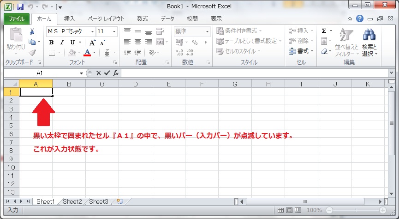Open the MS Pゴシック font name dropdown
Viewport: 399px width, 219px height.
pyautogui.click(x=93, y=31)
